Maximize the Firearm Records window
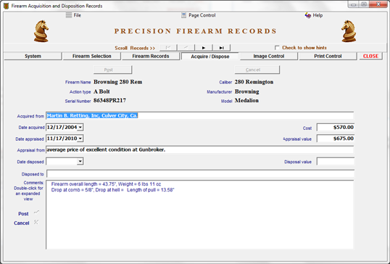 click(x=364, y=4)
